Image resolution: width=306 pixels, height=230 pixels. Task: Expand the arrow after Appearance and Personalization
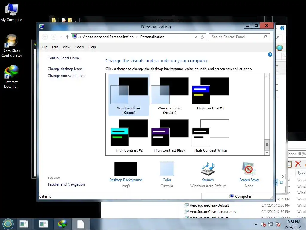click(137, 37)
